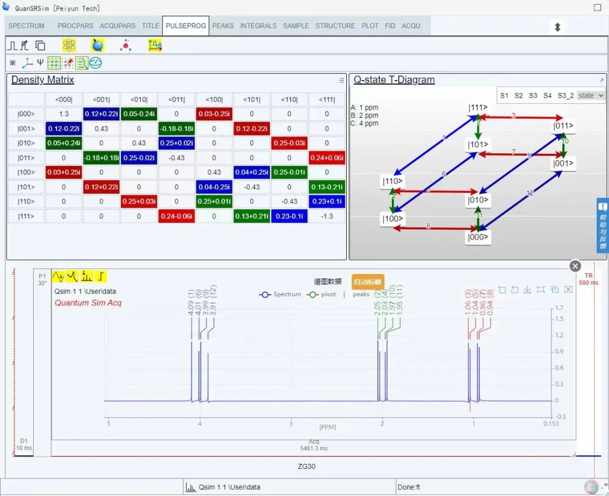Select the S3_2 state link
Screen dimensions: 609x496
coord(566,95)
